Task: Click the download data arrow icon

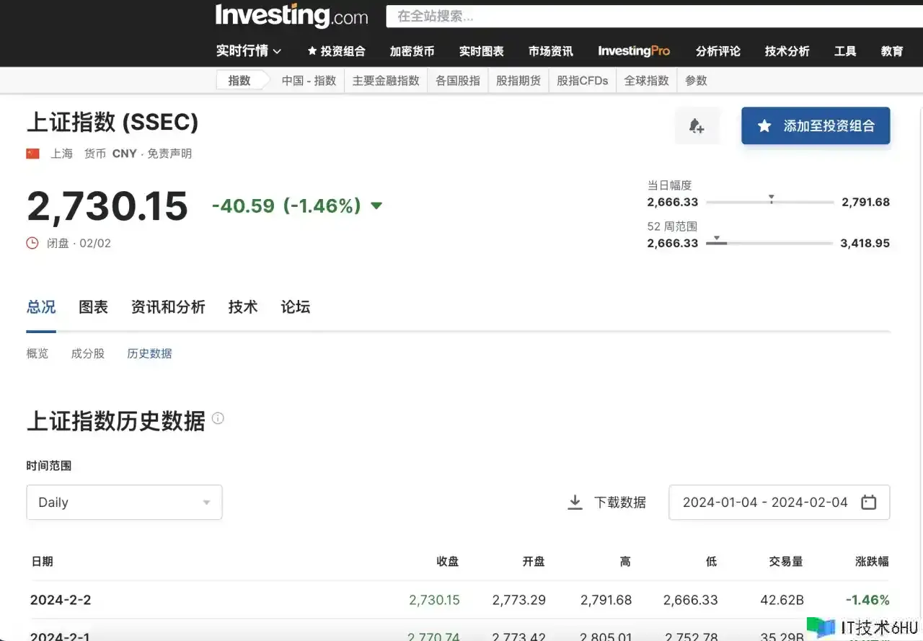Action: pyautogui.click(x=575, y=503)
